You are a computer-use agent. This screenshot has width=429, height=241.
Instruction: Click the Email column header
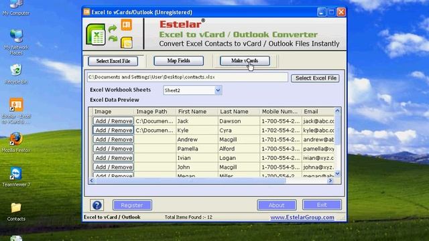[x=318, y=112]
